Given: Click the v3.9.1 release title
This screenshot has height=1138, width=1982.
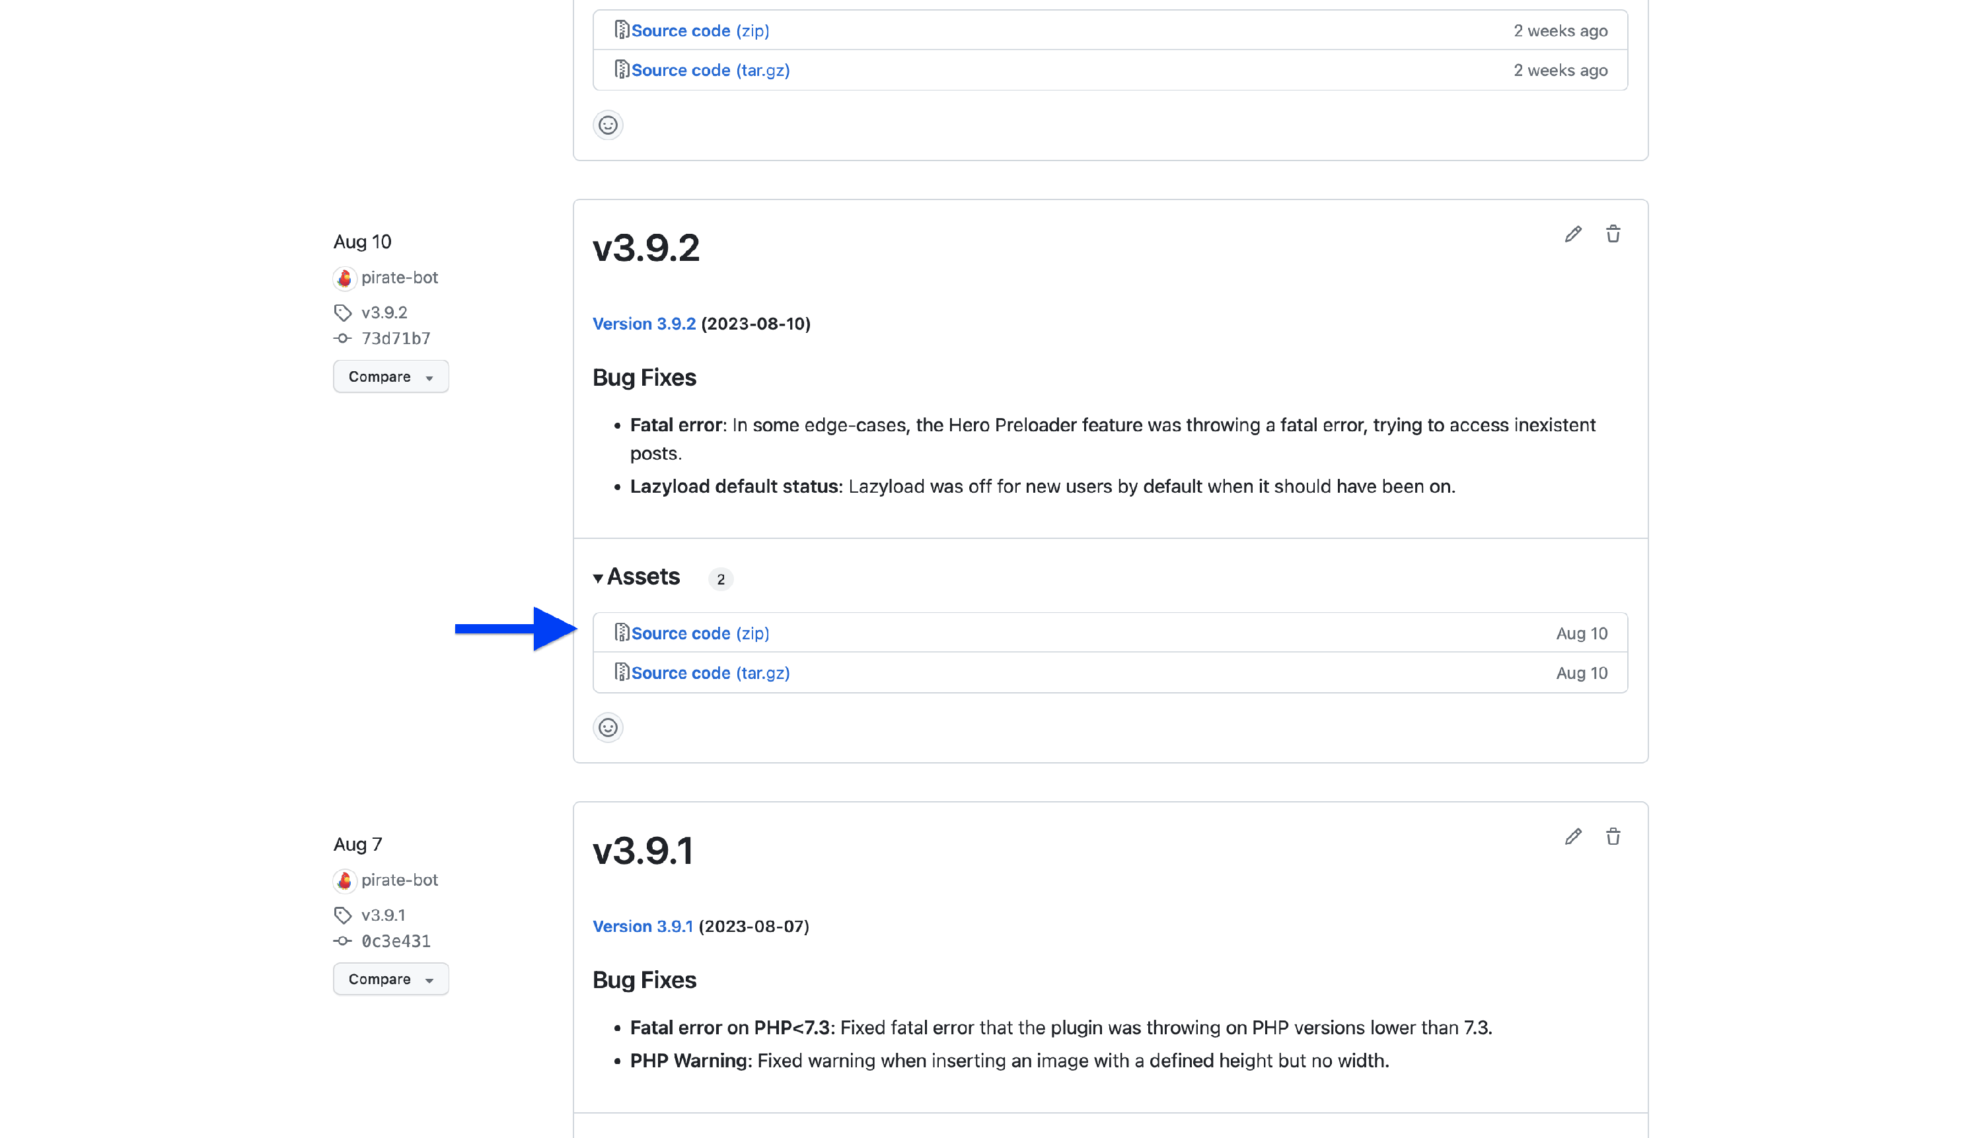Looking at the screenshot, I should pyautogui.click(x=643, y=851).
